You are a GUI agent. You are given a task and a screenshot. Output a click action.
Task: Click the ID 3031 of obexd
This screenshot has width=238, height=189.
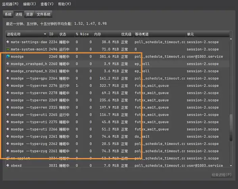(x=53, y=166)
